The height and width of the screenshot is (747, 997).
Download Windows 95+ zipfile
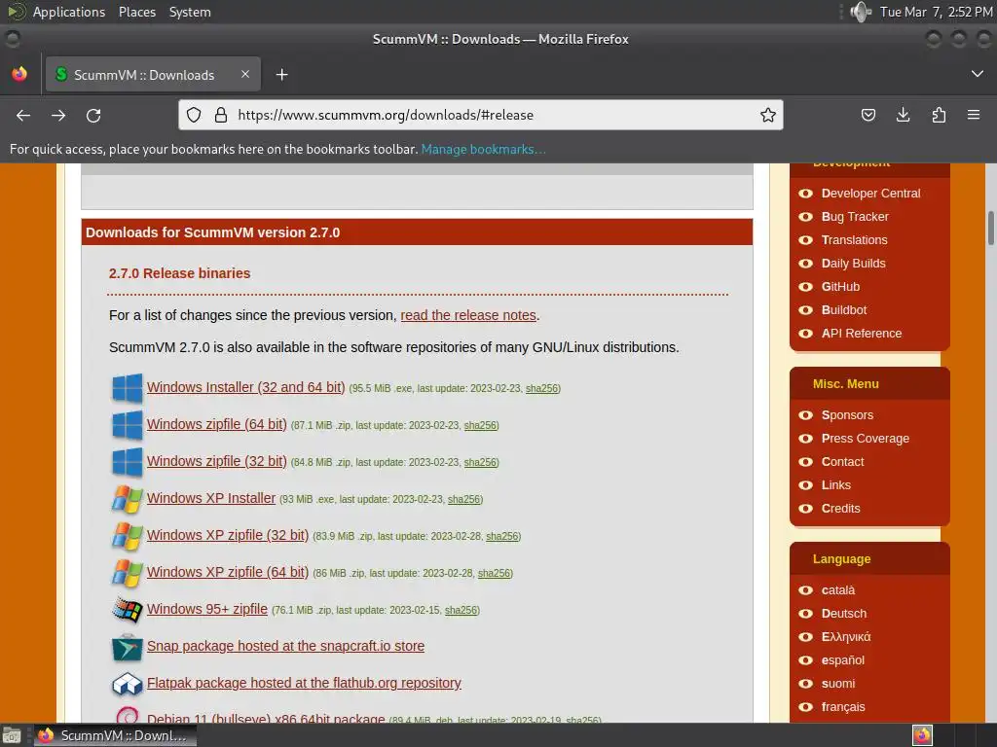coord(207,609)
